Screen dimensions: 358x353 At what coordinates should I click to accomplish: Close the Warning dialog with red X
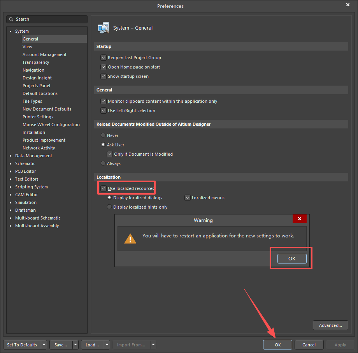pos(299,219)
